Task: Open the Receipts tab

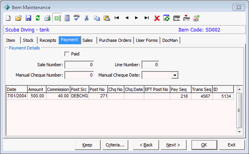Action: pyautogui.click(x=48, y=40)
